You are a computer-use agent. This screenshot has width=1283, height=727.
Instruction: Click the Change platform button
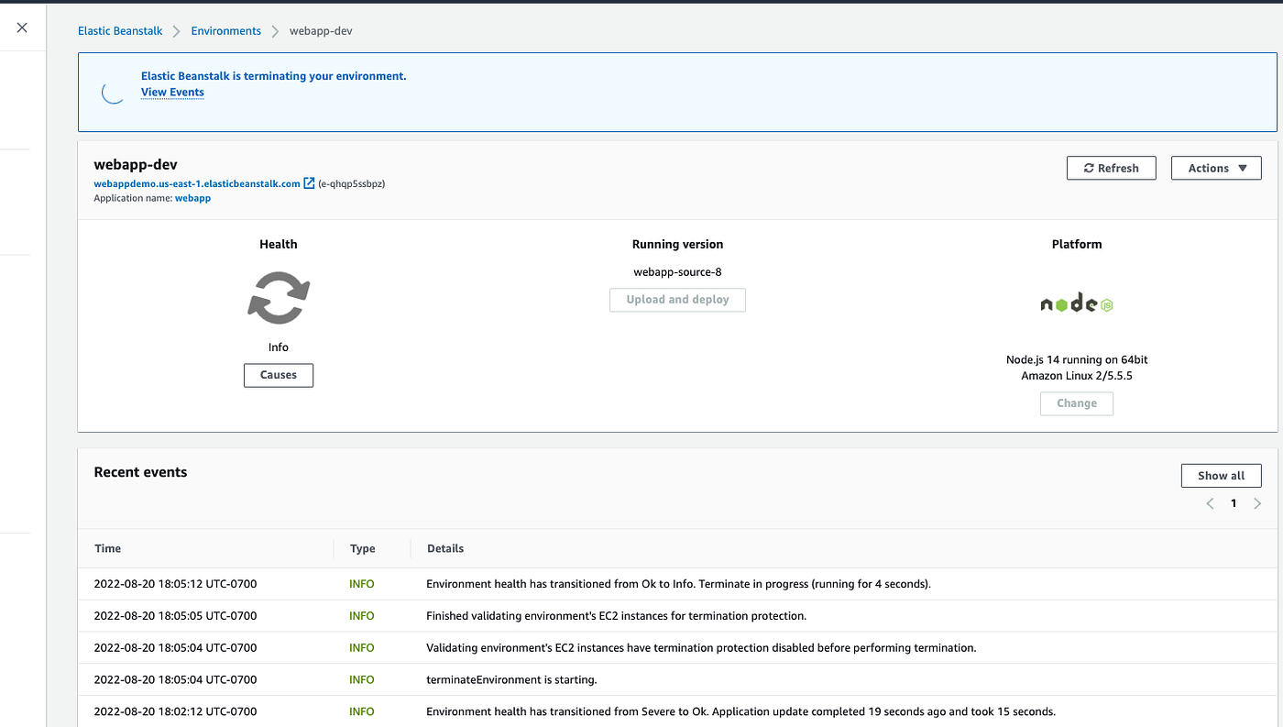(1076, 403)
